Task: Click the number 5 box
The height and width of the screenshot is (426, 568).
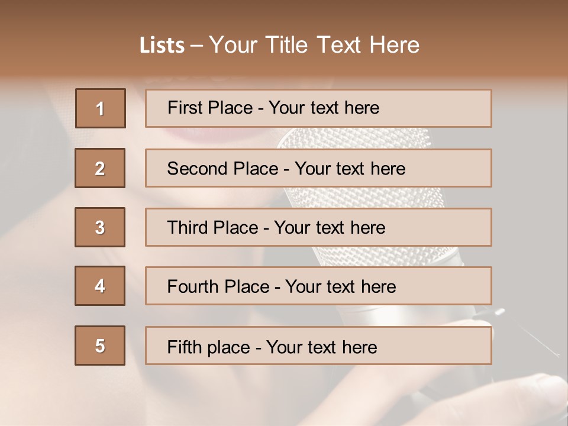Action: tap(100, 346)
